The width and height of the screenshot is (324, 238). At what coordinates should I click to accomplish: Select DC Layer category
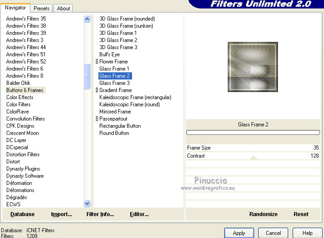(x=16, y=140)
